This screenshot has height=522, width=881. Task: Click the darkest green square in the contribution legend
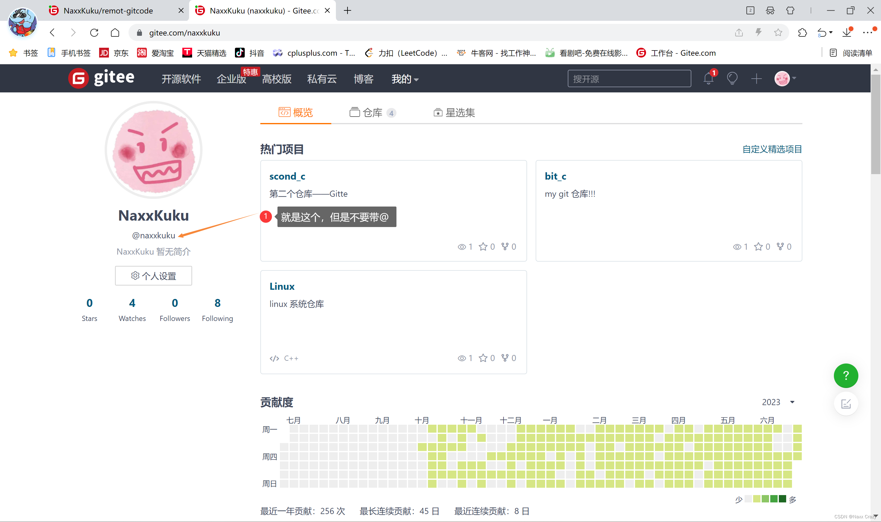tap(782, 499)
